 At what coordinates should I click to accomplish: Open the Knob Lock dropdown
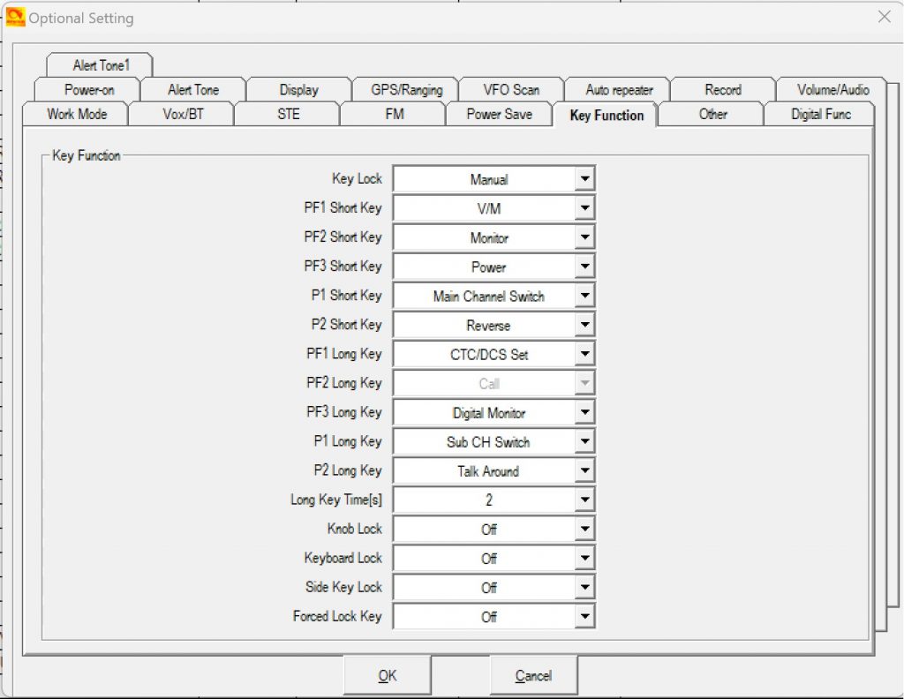coord(584,529)
